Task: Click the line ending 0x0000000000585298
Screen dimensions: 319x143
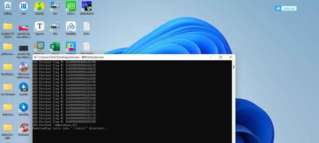Action: (64, 122)
